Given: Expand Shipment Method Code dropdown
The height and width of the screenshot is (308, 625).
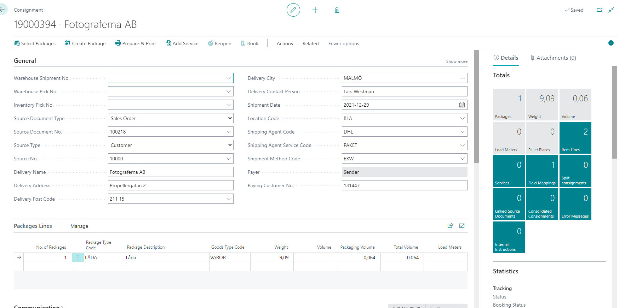Looking at the screenshot, I should pyautogui.click(x=462, y=159).
